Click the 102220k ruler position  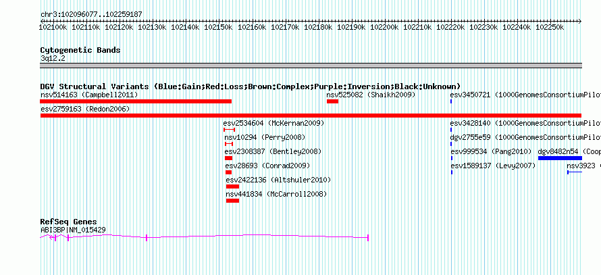click(x=451, y=27)
